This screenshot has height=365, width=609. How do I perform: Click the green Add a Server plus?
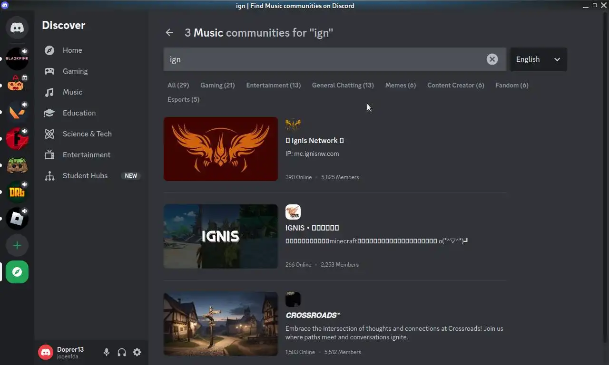pyautogui.click(x=17, y=245)
